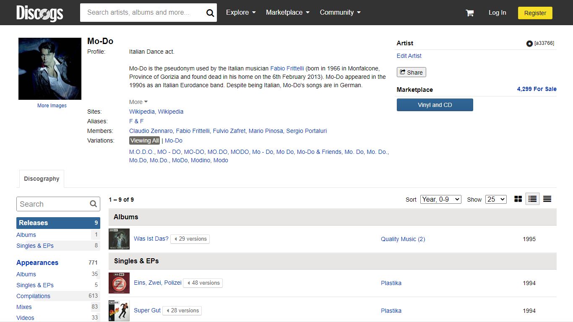Image resolution: width=573 pixels, height=322 pixels.
Task: Select Compilations under Appearances
Action: pos(33,296)
